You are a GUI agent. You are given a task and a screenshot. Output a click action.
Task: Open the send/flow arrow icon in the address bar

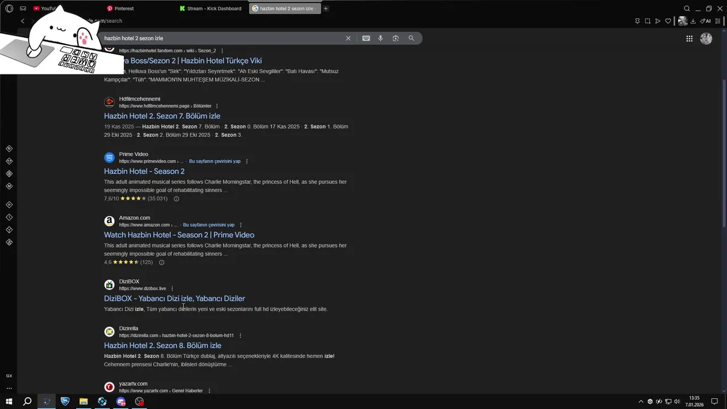tap(658, 21)
